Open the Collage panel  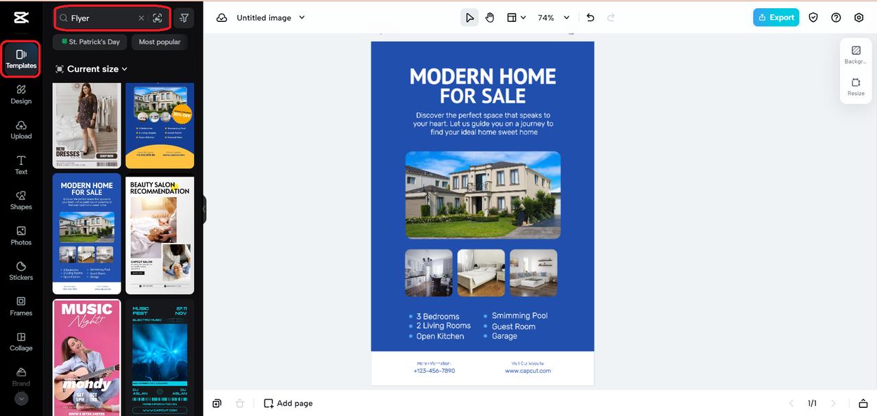(x=21, y=342)
